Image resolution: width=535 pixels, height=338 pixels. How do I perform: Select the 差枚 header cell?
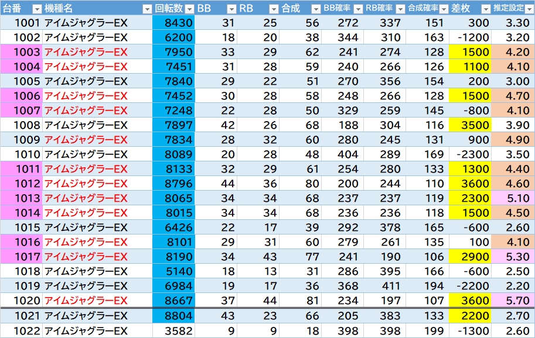(x=470, y=8)
